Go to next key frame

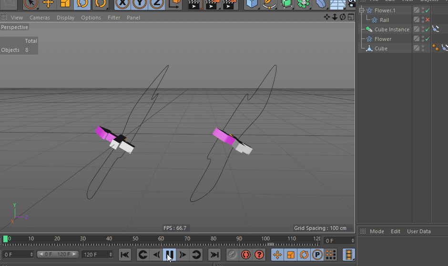(196, 255)
